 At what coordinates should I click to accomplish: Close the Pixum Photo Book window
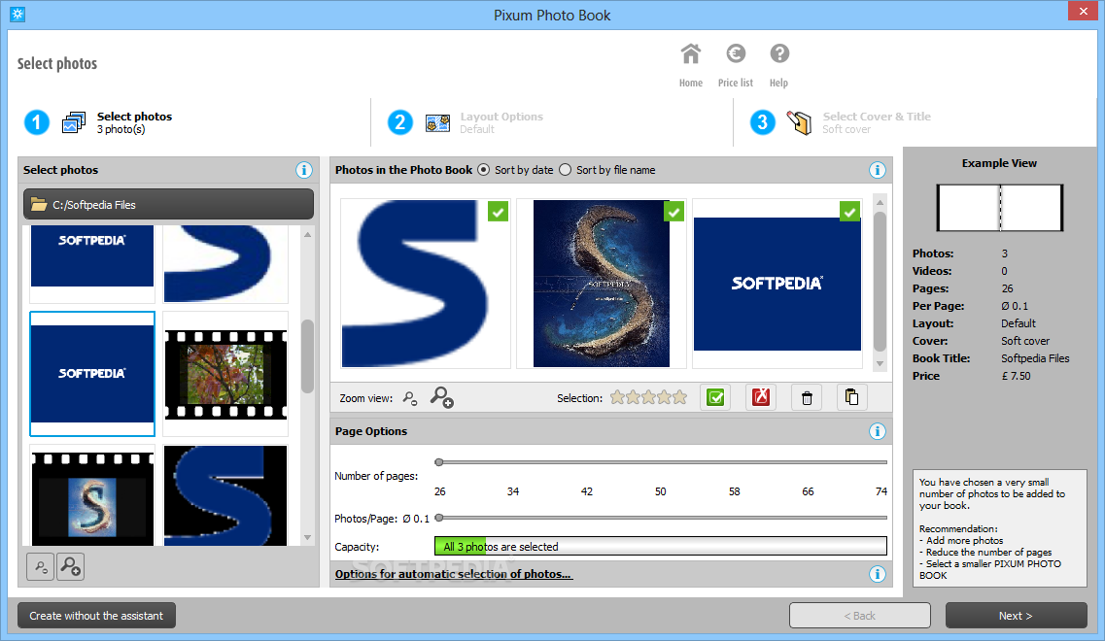1084,12
